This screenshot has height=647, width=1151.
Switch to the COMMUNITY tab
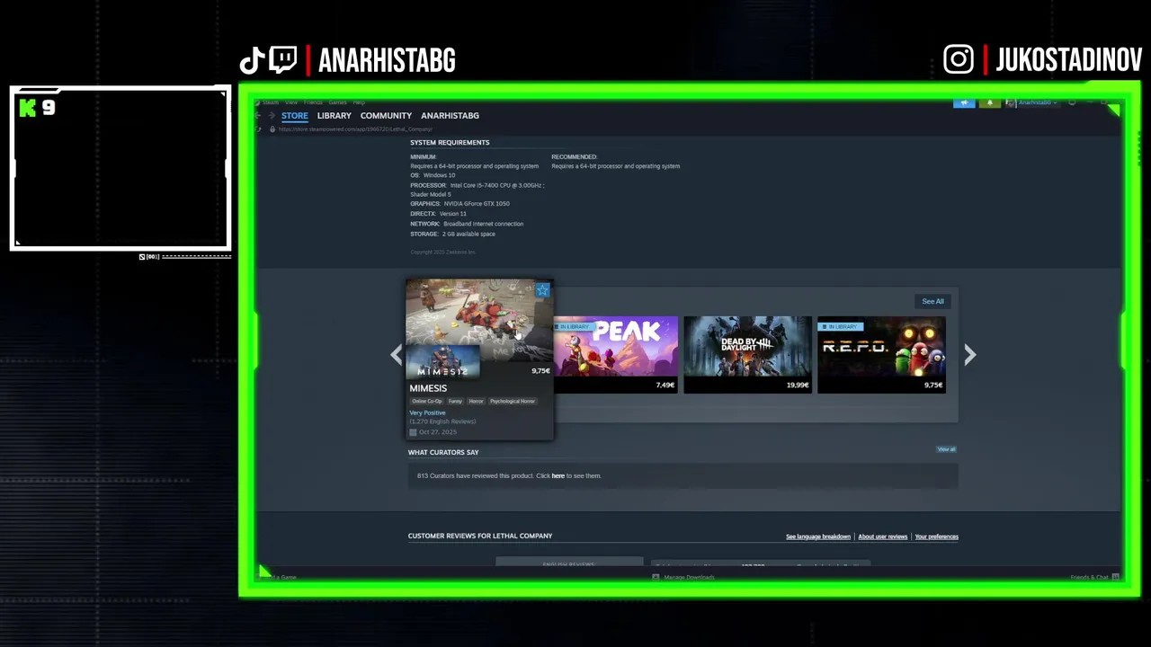click(x=386, y=116)
